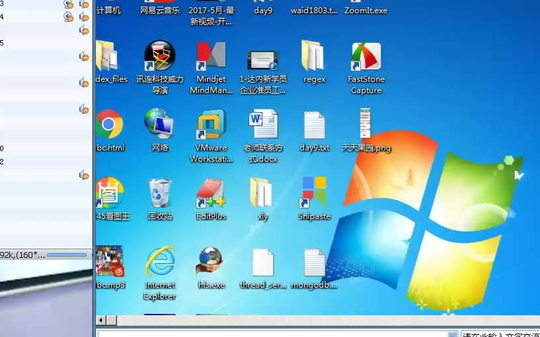
Task: Launch 讯连科技威力导演 shortcut
Action: 160,55
